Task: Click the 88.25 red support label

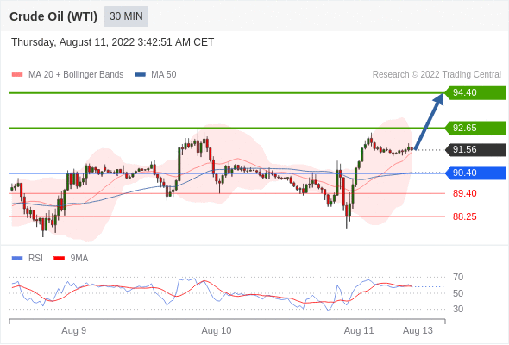Action: pyautogui.click(x=464, y=216)
